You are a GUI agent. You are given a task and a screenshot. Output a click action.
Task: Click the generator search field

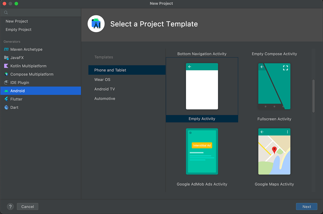[x=41, y=13]
